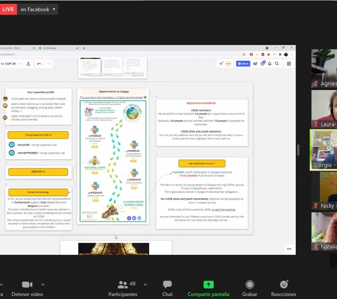The width and height of the screenshot is (337, 299).
Task: Select Agnies' video thumbnail
Action: pyautogui.click(x=324, y=68)
